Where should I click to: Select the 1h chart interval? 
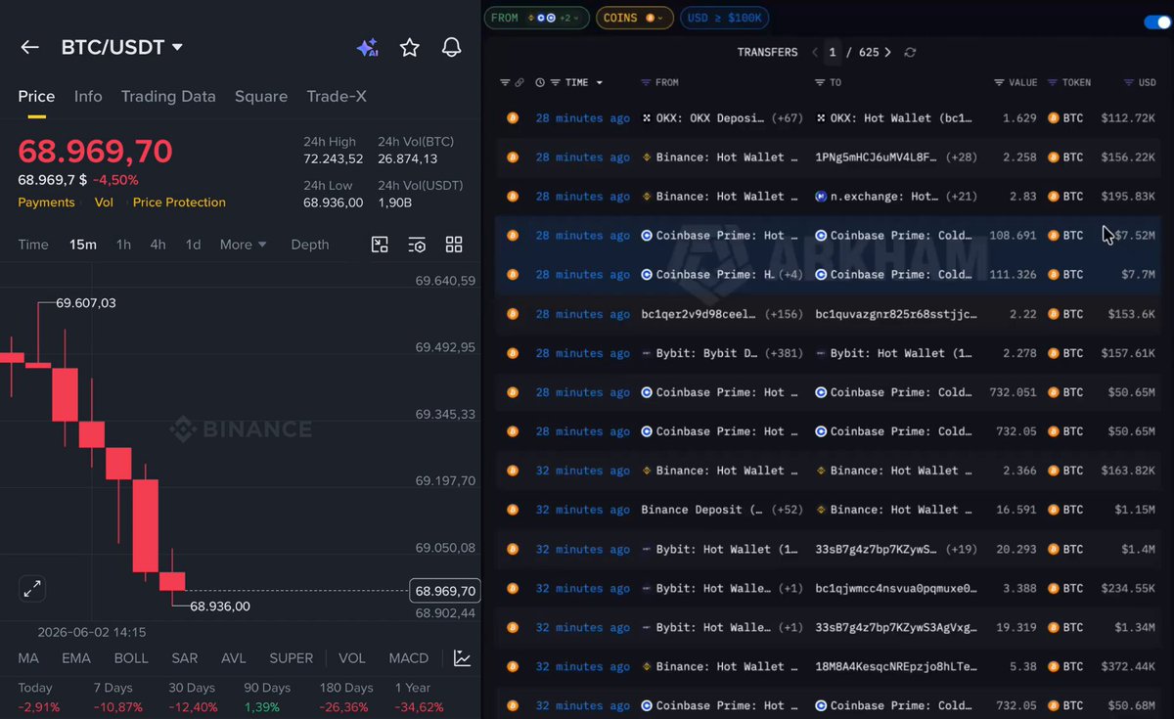point(123,245)
